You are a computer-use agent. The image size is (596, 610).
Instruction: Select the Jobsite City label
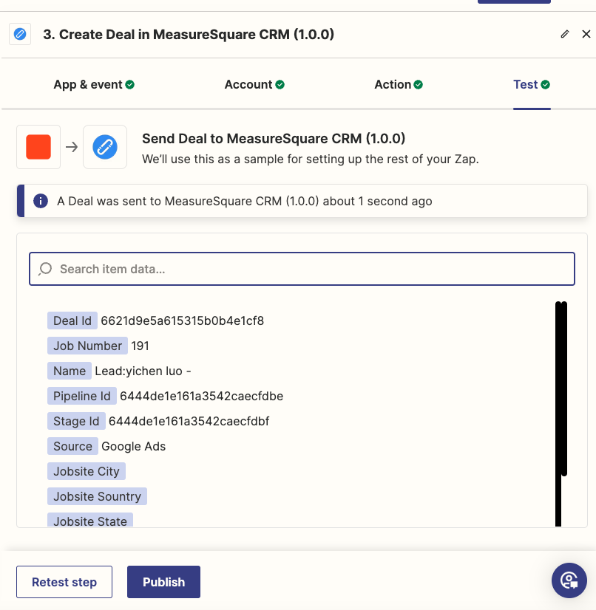(87, 471)
